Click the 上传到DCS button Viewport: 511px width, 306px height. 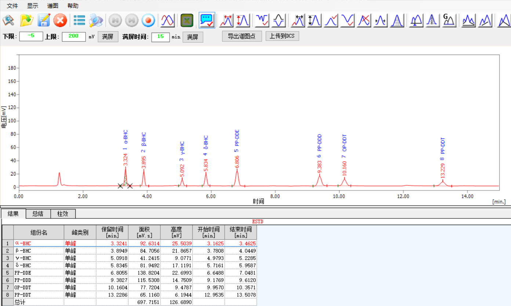click(282, 36)
